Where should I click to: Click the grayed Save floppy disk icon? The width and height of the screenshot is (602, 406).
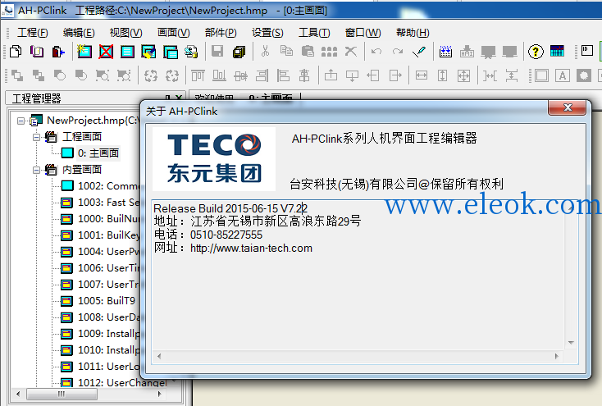[217, 52]
